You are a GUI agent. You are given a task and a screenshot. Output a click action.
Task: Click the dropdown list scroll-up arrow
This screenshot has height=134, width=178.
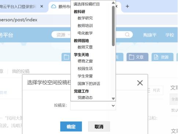click(113, 3)
